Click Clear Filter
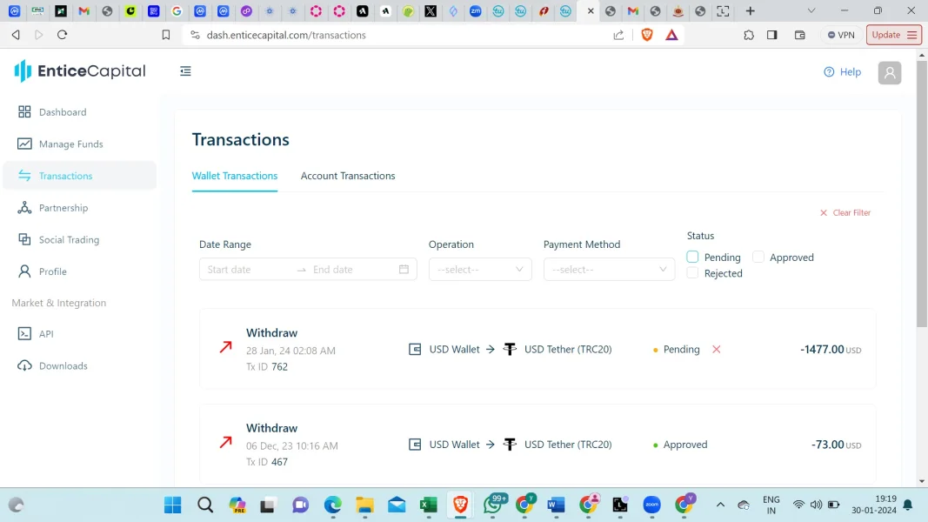Screen dimensions: 928x522 tap(845, 212)
